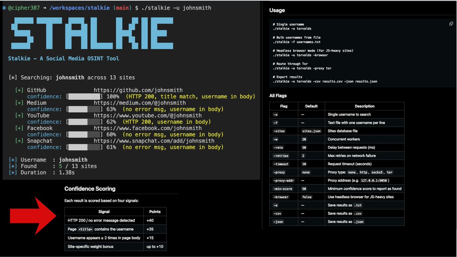Click the Snapchat 61% confidence bar

84,147
